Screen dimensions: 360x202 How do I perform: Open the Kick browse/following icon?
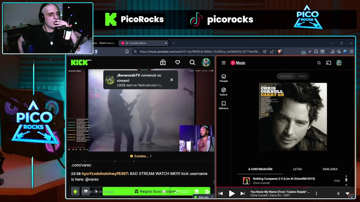tap(163, 63)
